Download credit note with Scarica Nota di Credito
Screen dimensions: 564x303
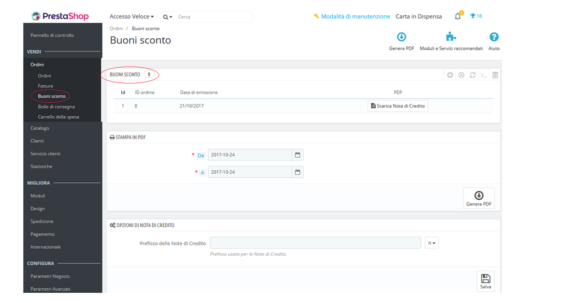coord(398,106)
